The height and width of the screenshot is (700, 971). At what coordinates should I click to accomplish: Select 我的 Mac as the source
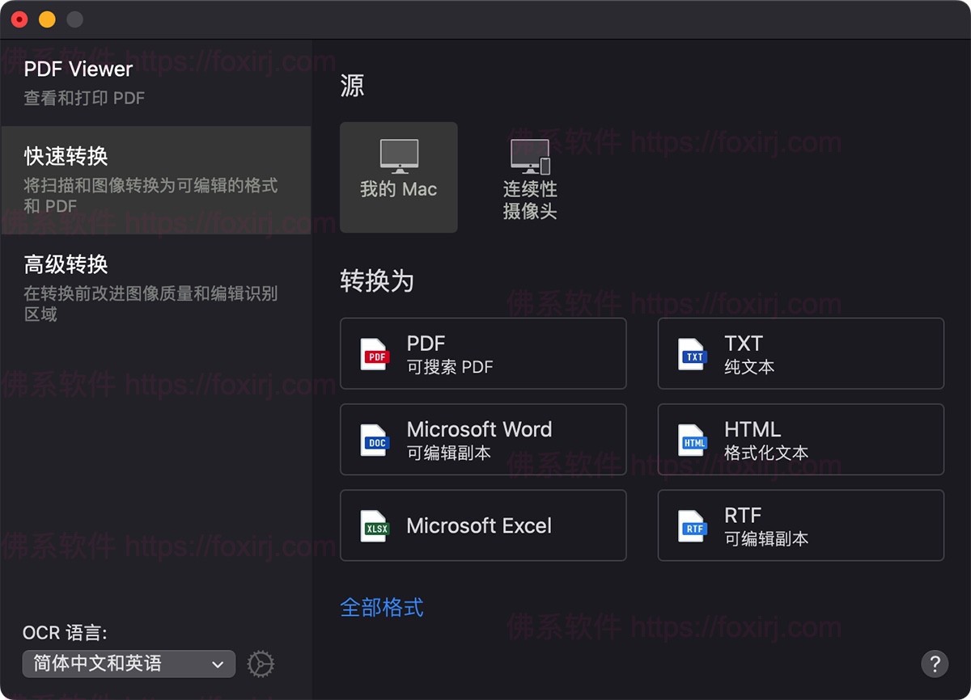point(398,177)
